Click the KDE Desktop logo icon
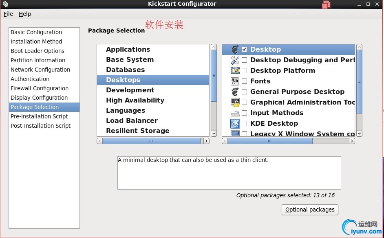Image resolution: width=384 pixels, height=238 pixels. 235,123
